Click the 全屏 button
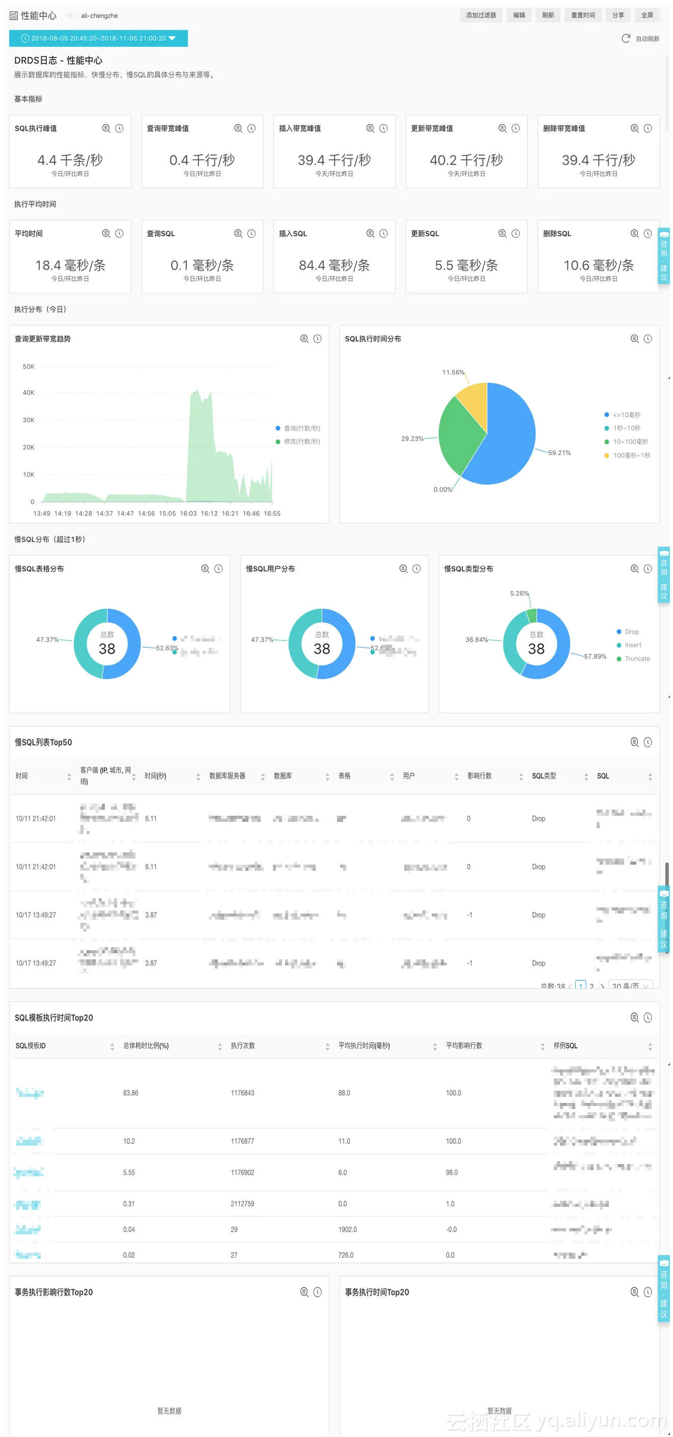Viewport: 673px width, 1437px height. click(x=647, y=15)
